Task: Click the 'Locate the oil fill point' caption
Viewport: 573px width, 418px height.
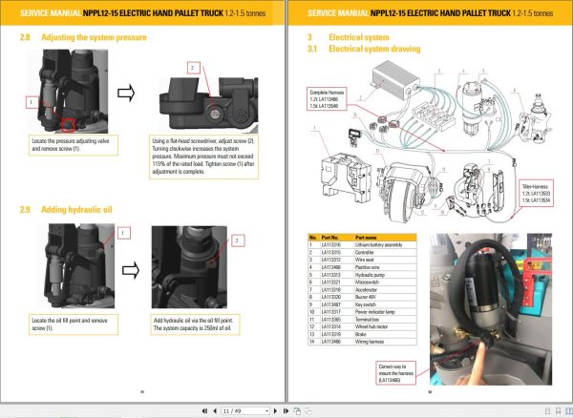Action: 74,324
